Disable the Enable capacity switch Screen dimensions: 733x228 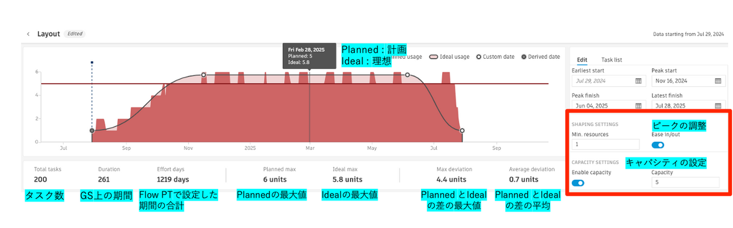(578, 183)
